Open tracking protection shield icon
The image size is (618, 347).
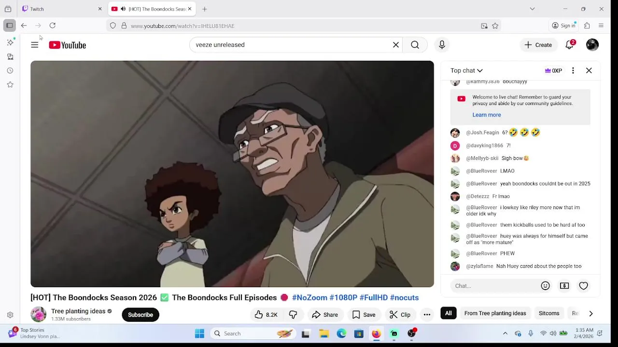pos(113,26)
